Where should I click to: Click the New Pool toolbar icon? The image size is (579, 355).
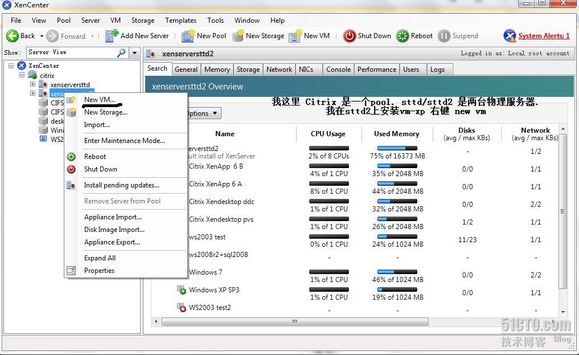(188, 36)
